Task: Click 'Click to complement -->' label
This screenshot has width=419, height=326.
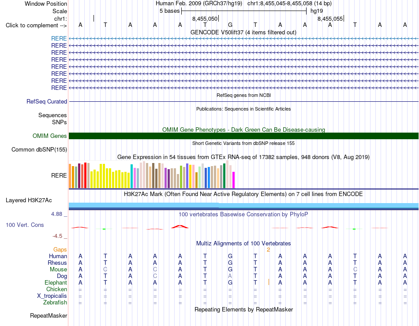Action: [x=36, y=26]
